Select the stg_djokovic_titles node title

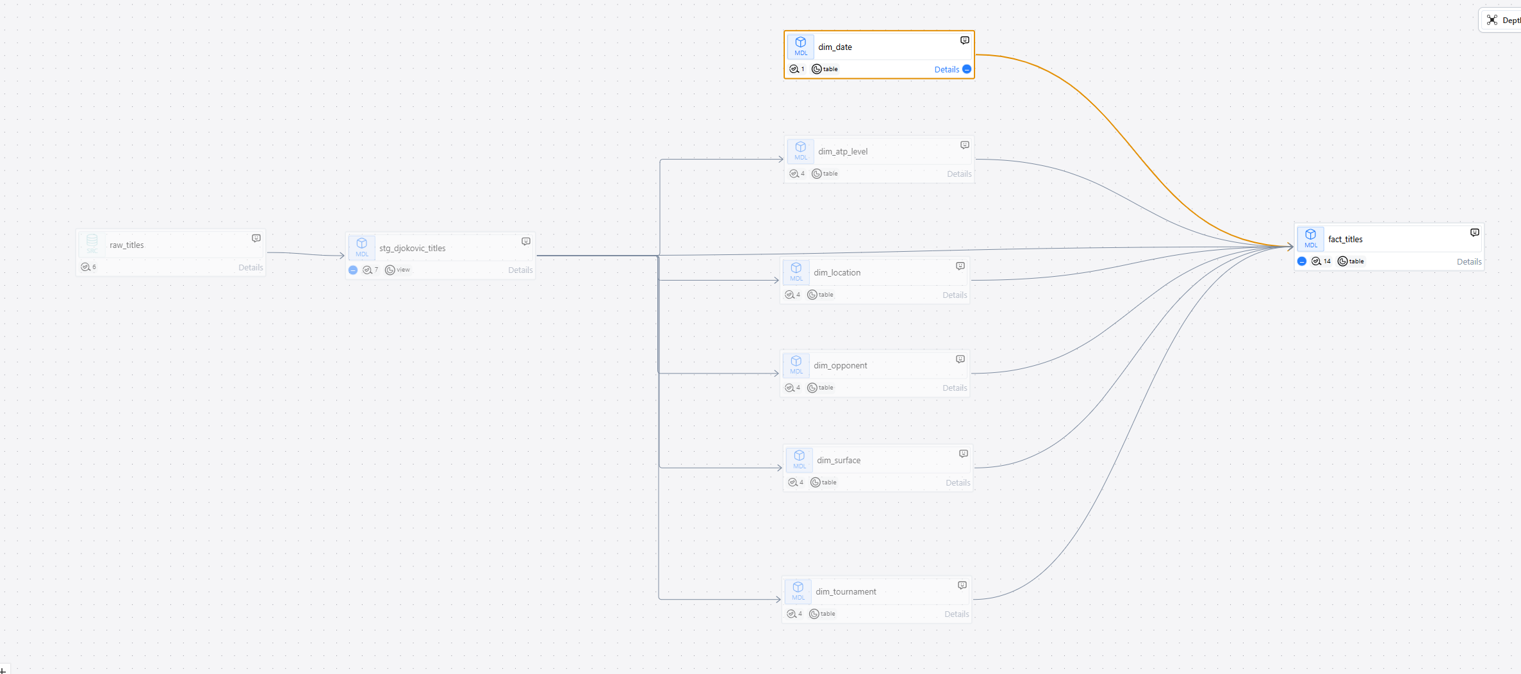[x=412, y=249]
